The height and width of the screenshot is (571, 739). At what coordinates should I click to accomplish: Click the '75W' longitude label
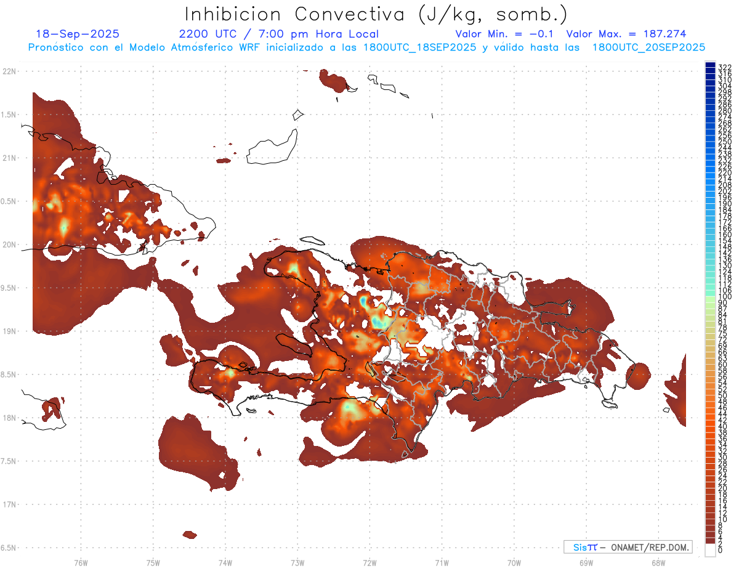[153, 562]
